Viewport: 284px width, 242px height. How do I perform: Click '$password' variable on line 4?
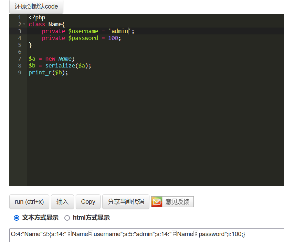(83, 38)
